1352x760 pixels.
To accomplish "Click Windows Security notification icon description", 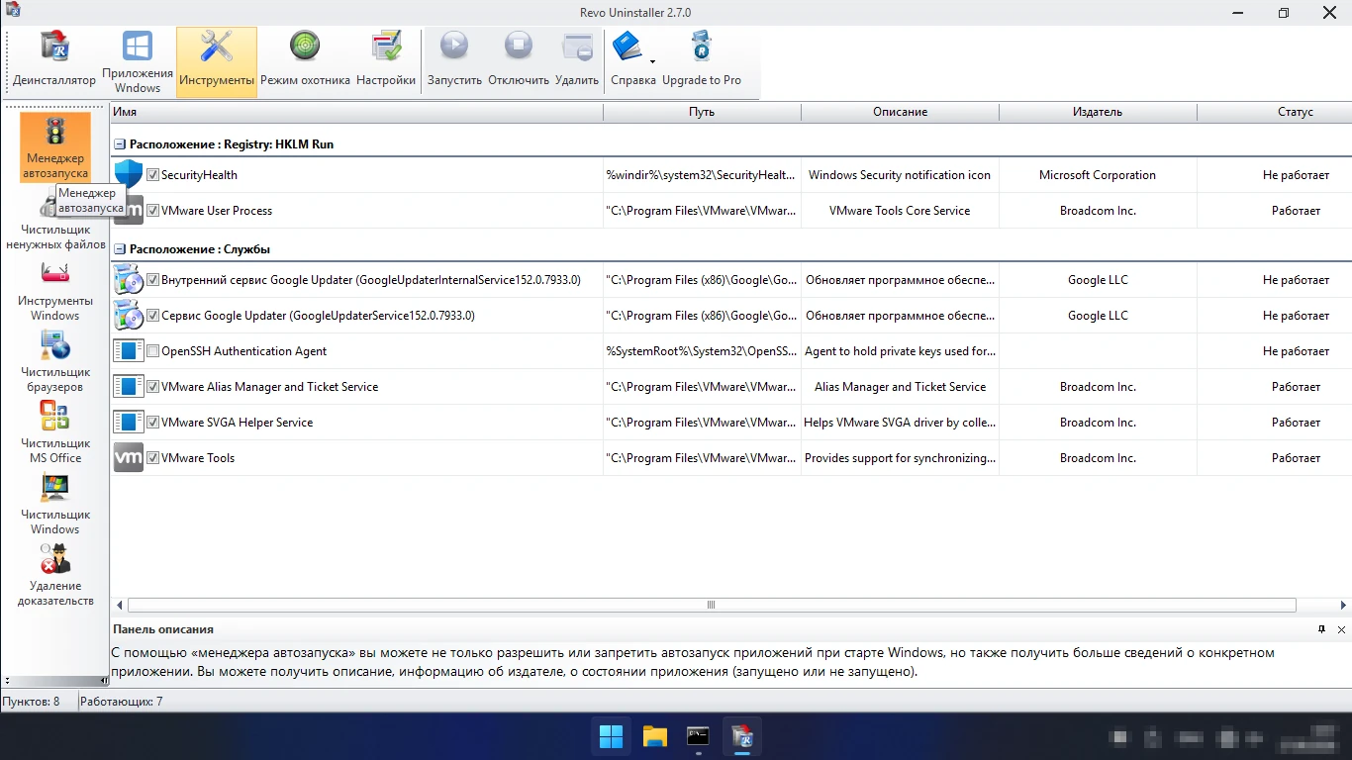I will pos(900,175).
